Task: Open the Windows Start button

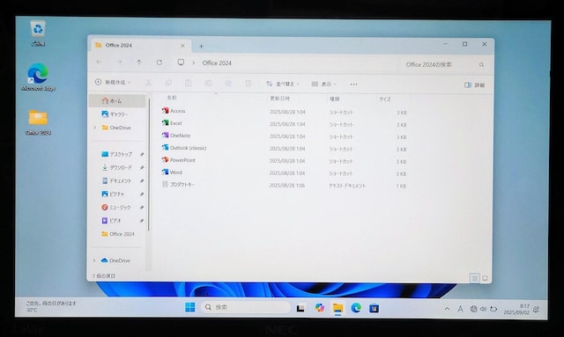Action: pos(189,307)
